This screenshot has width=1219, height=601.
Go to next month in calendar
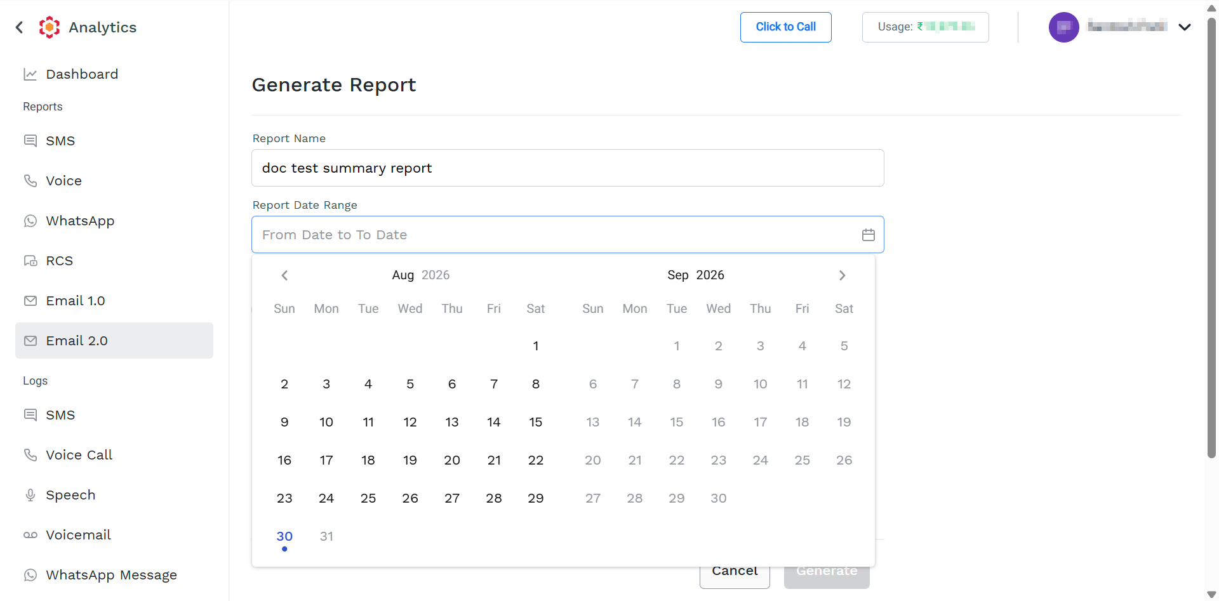point(842,275)
